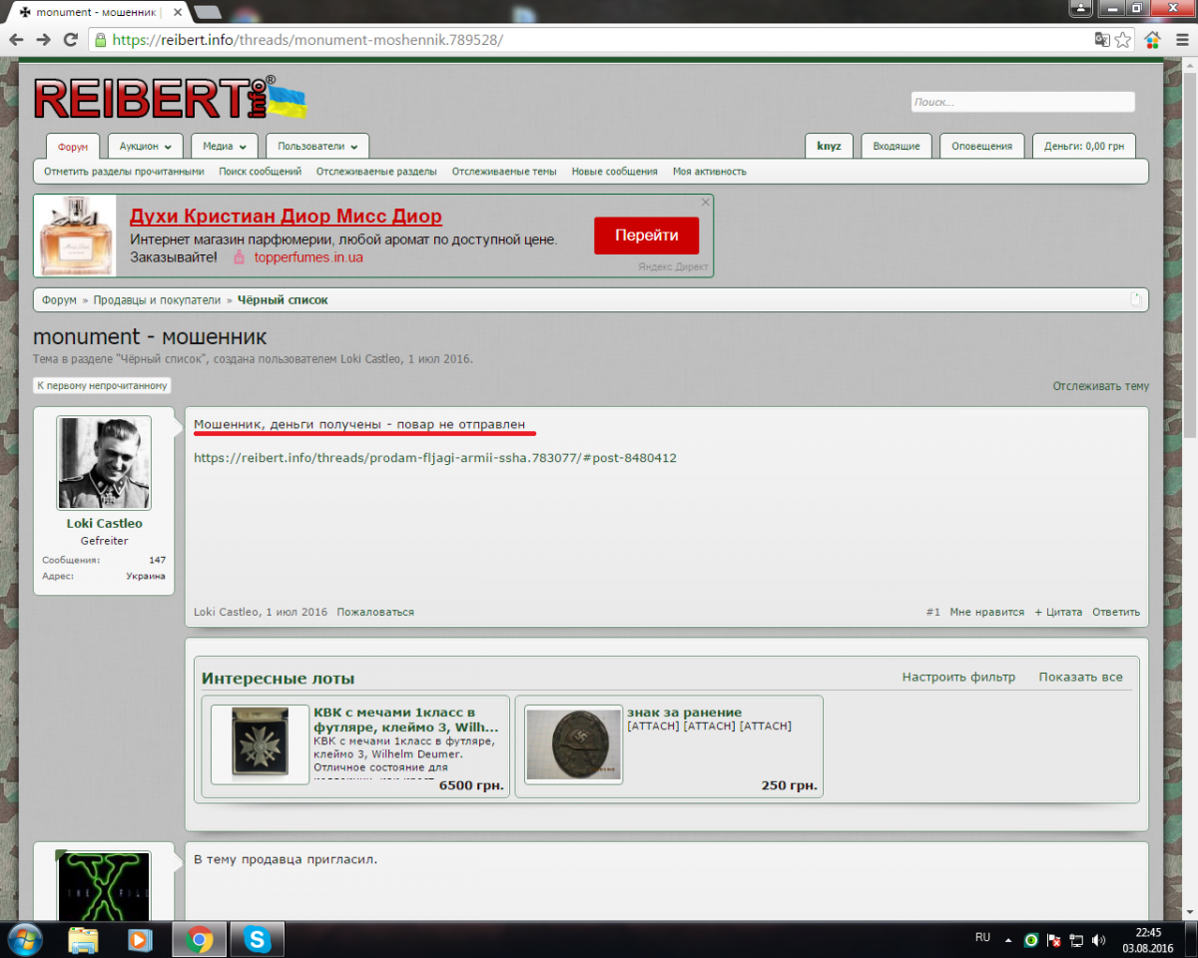Click the translate page icon in address bar
Image resolution: width=1198 pixels, height=958 pixels.
click(x=1102, y=40)
